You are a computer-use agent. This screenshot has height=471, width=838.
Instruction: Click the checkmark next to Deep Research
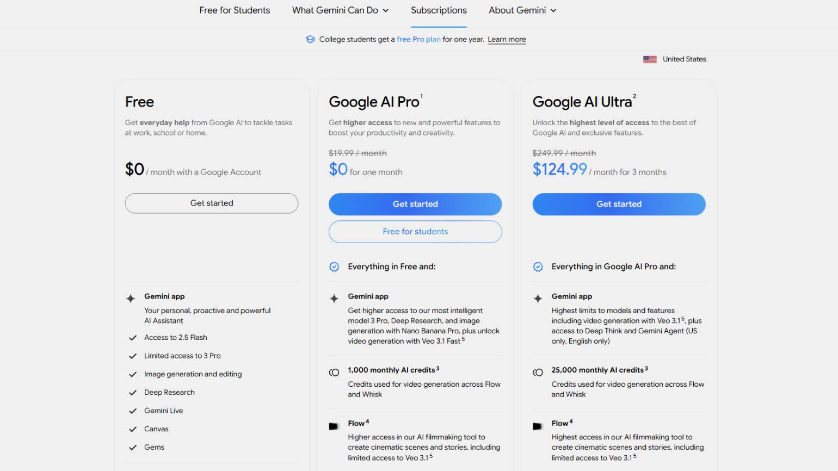132,393
